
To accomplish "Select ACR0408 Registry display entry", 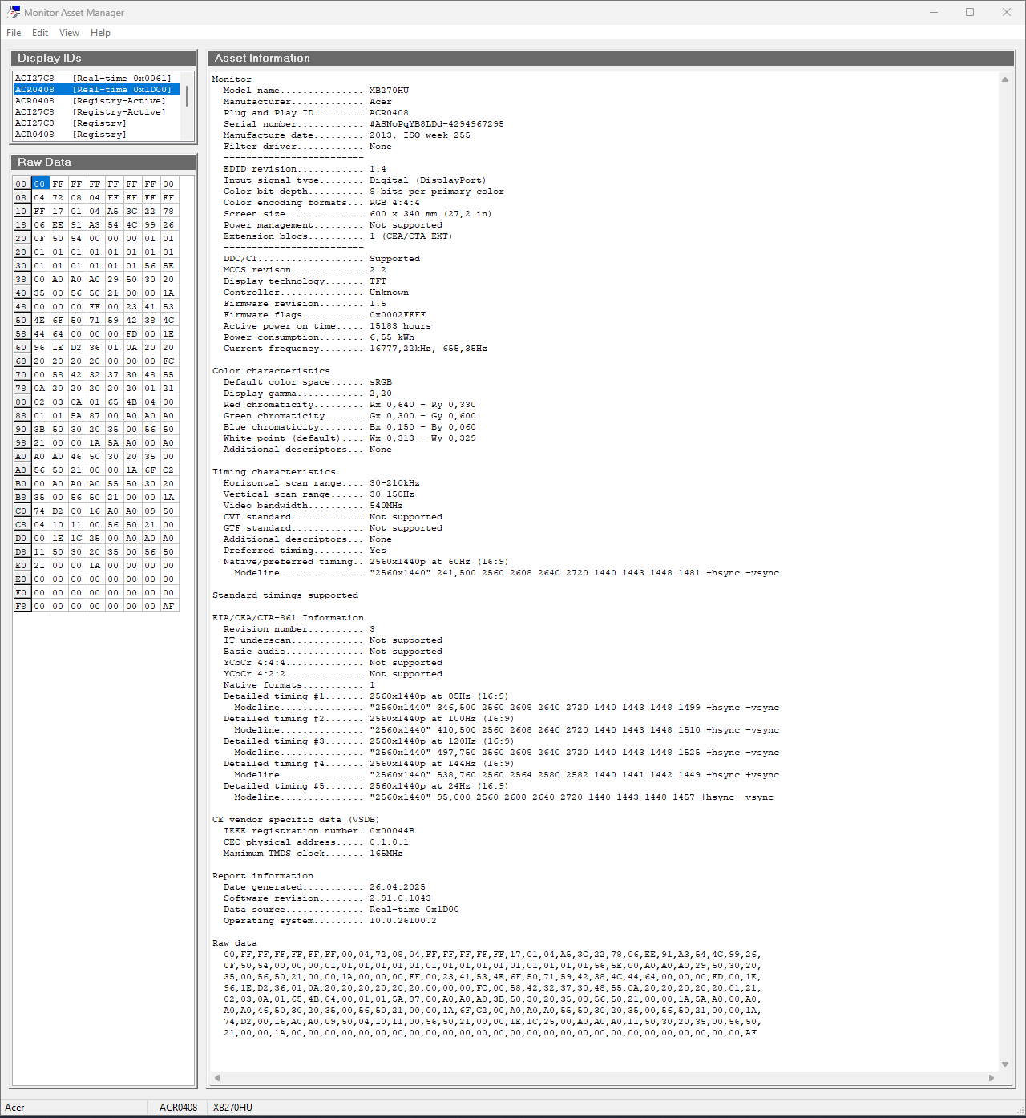I will click(96, 135).
